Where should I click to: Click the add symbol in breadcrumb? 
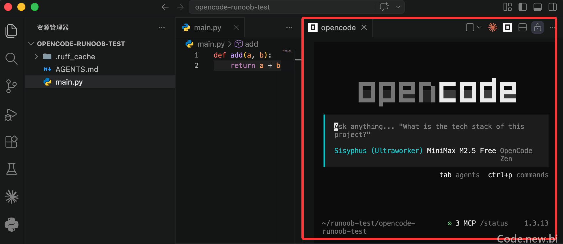coord(246,44)
